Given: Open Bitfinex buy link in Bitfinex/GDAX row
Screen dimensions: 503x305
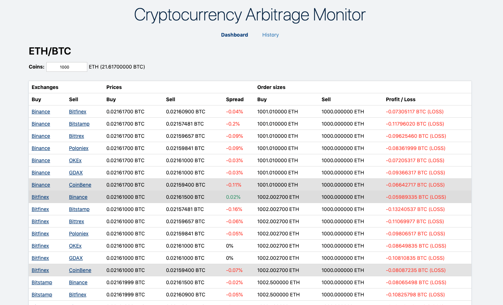Looking at the screenshot, I should pos(40,258).
